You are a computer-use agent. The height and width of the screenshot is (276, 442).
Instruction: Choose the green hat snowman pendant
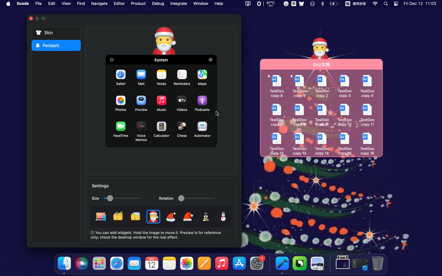click(223, 217)
